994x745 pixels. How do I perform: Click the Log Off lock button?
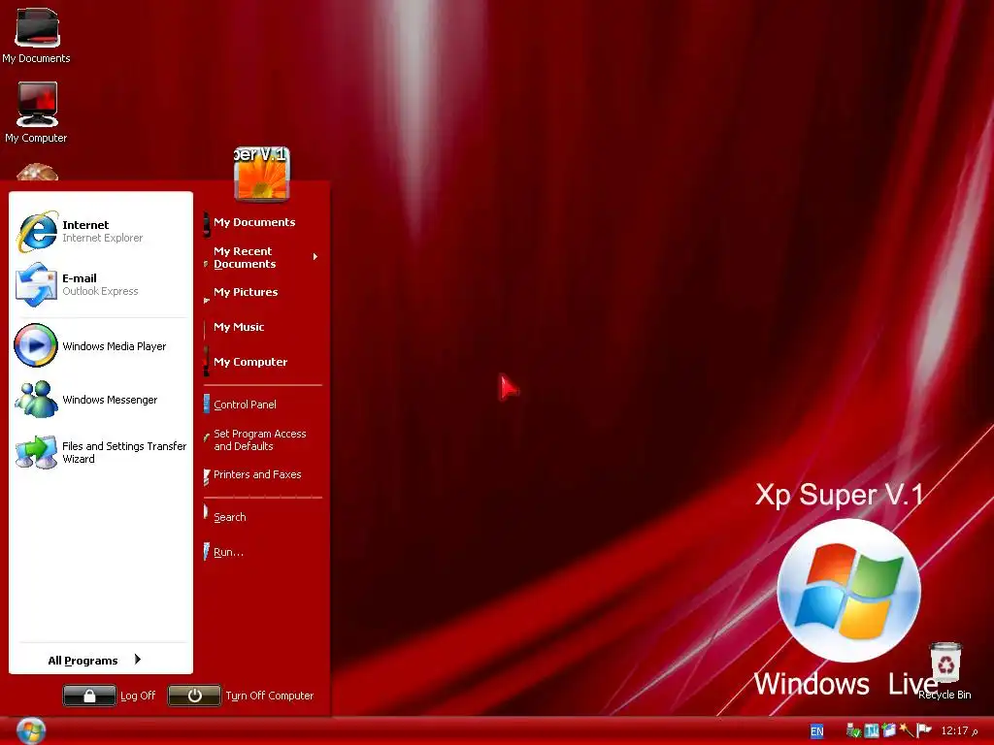coord(89,695)
